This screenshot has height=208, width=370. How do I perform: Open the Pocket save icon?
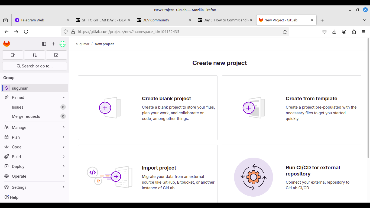[x=324, y=32]
